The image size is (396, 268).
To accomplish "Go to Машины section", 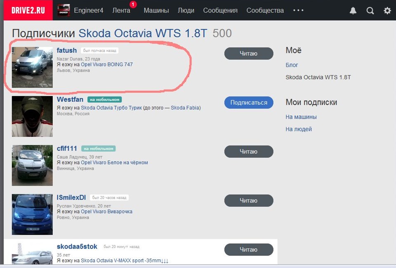I will pos(156,10).
